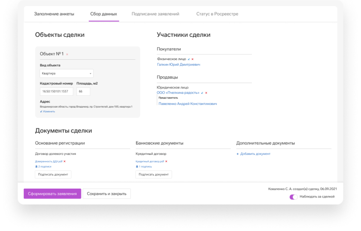Viewport: 361px width, 231px height.
Task: Click the Сохранить и закрыть button
Action: [107, 194]
